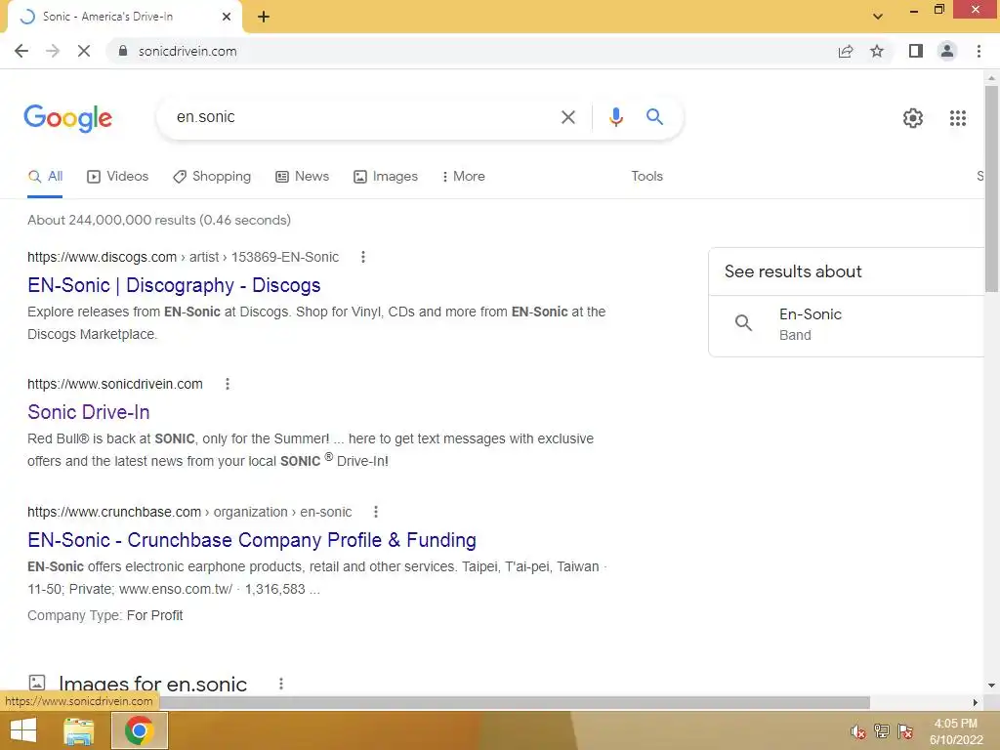Open Google settings gear
Image resolution: width=1000 pixels, height=750 pixels.
click(913, 118)
